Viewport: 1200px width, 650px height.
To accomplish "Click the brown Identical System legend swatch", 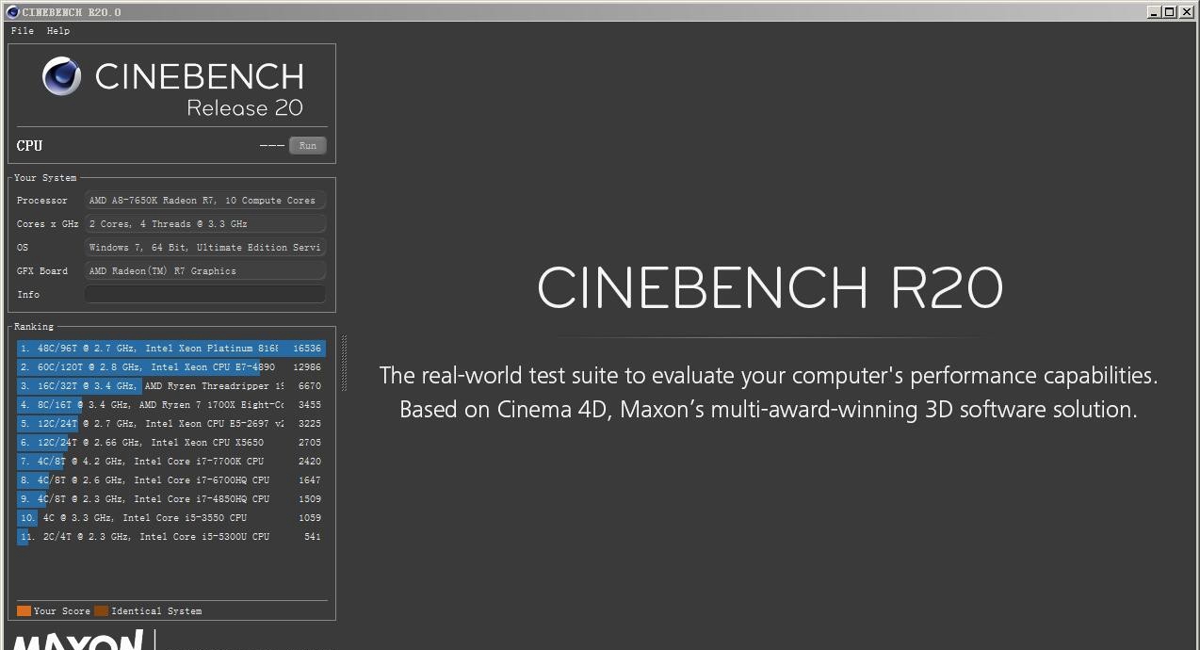I will (x=101, y=610).
